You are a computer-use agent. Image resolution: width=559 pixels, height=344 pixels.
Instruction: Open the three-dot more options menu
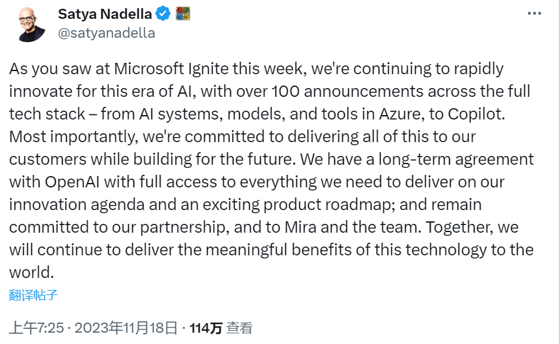pyautogui.click(x=534, y=13)
